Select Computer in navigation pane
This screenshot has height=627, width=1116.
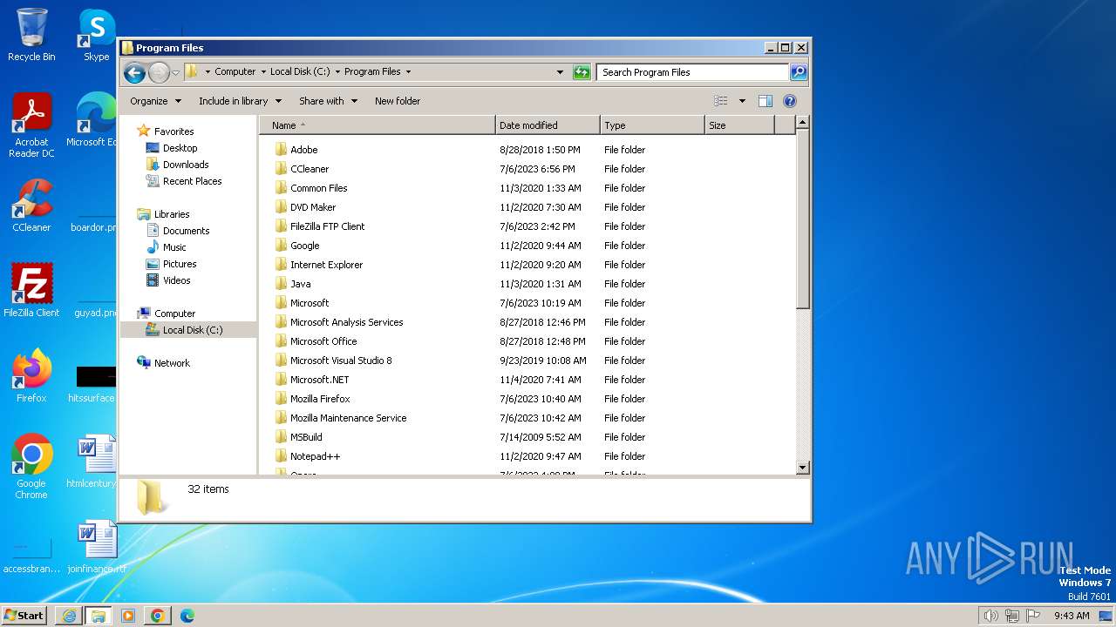[x=174, y=313]
